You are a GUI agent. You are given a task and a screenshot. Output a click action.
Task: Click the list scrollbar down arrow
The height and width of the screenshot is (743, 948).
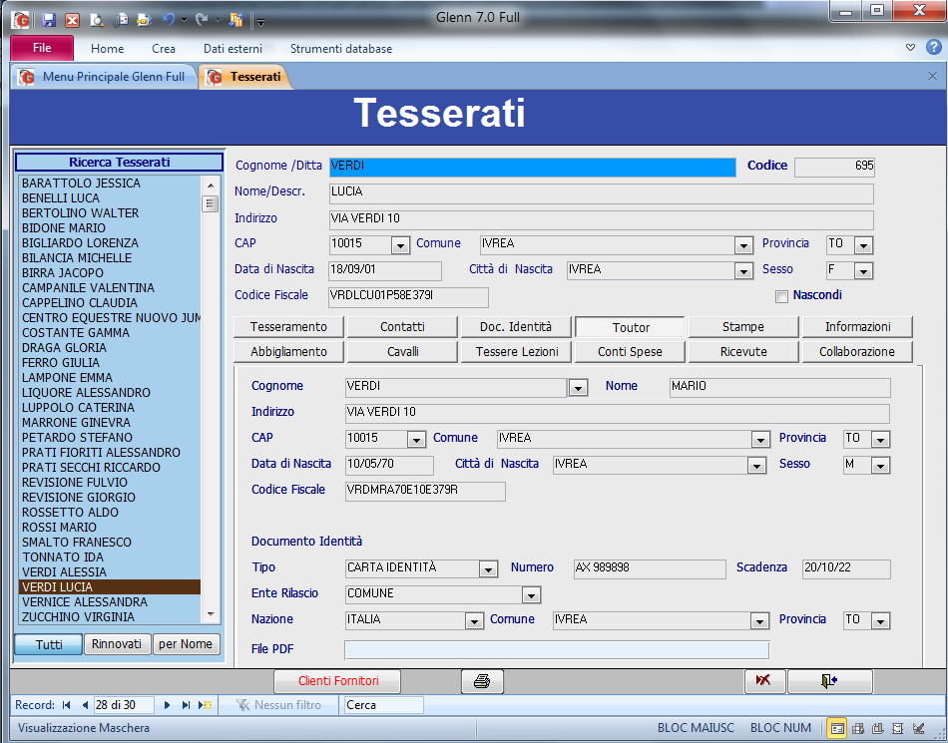click(211, 614)
